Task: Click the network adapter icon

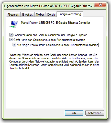Action: click(14, 24)
